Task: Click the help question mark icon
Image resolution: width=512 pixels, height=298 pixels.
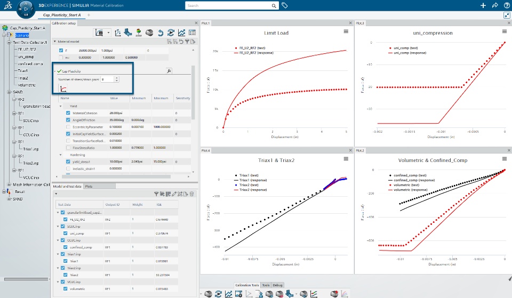Action: tap(507, 5)
